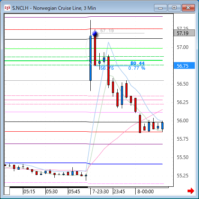Click the 0.77 % change label
Image resolution: width=199 pixels, height=199 pixels.
[x=137, y=68]
